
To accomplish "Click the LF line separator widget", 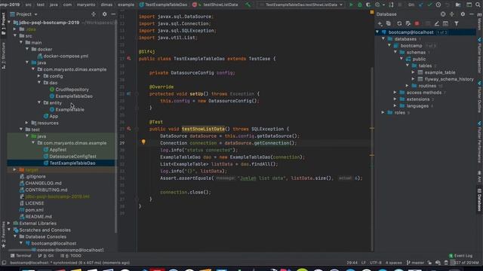I will (x=364, y=263).
